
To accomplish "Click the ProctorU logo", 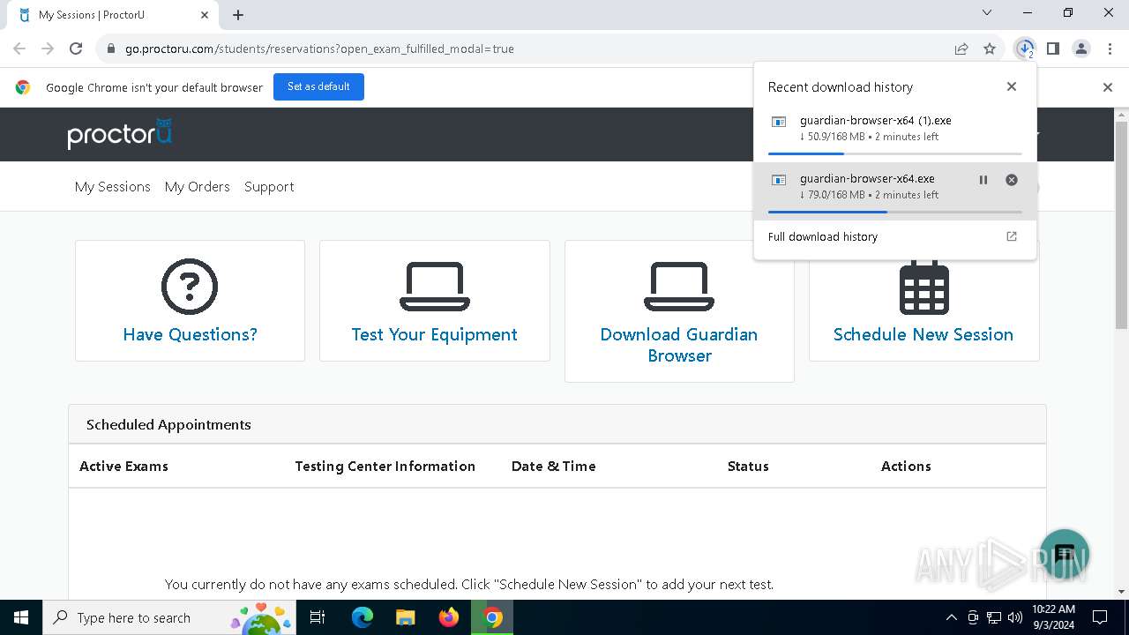I will coord(119,134).
